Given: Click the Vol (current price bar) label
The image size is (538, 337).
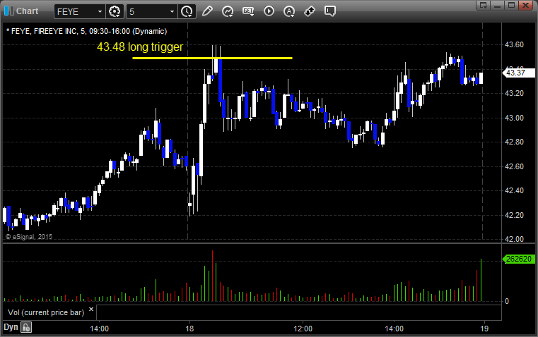Looking at the screenshot, I should [x=46, y=312].
